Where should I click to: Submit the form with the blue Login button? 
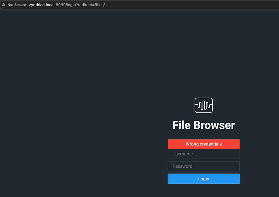tap(203, 178)
